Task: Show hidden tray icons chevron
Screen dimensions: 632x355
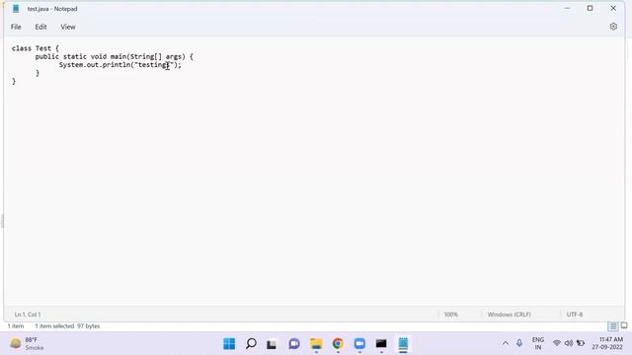Action: [505, 343]
